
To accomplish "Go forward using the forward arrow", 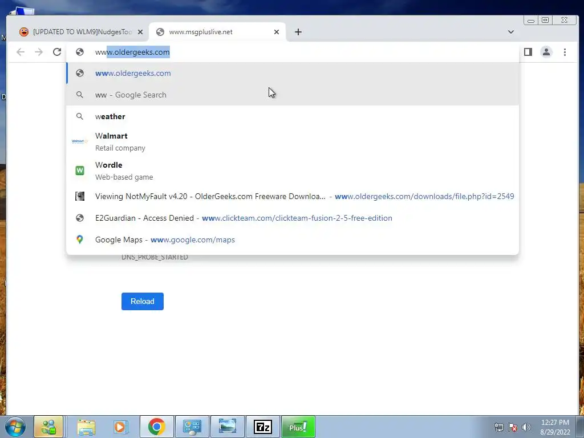I will [x=39, y=52].
